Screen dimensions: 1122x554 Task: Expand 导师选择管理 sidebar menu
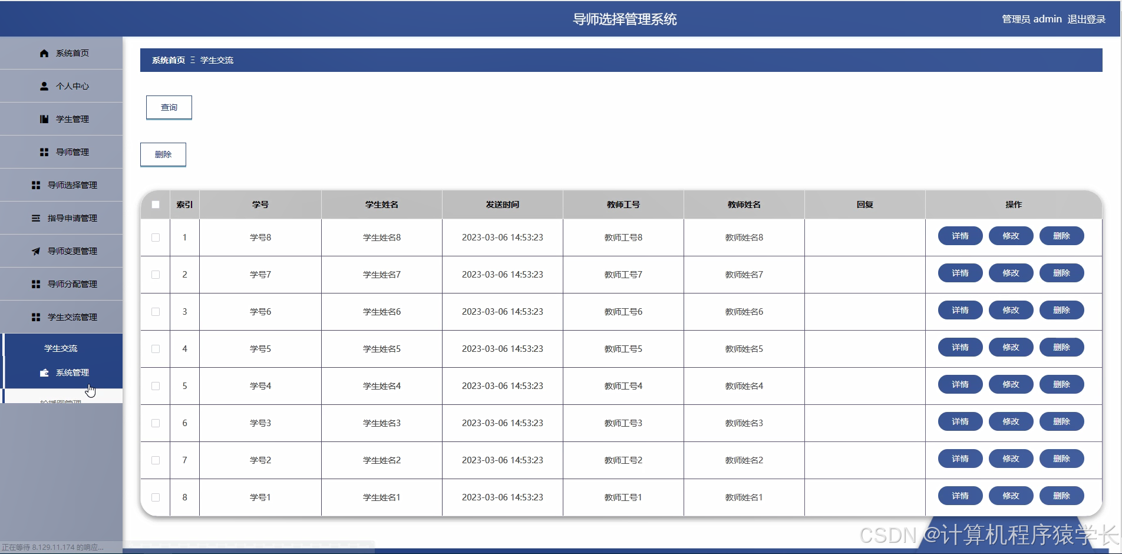tap(61, 185)
